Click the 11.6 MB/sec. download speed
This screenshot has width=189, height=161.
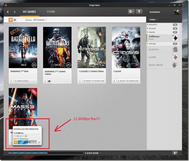tap(19, 133)
